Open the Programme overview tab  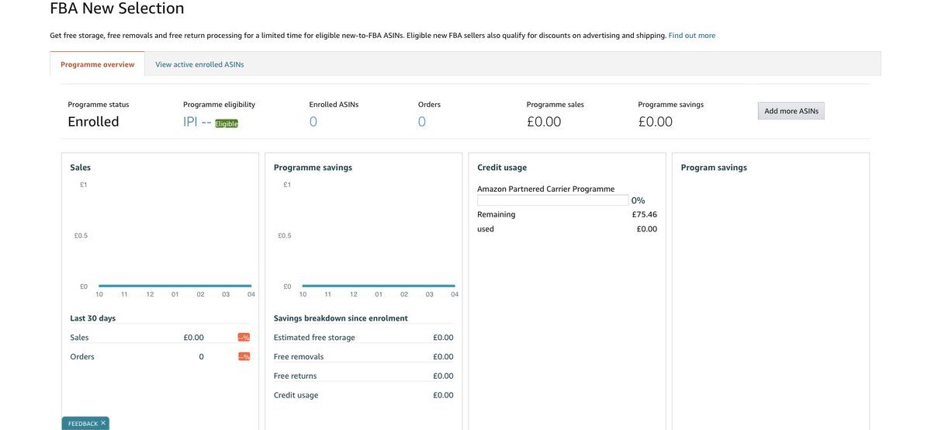coord(97,64)
